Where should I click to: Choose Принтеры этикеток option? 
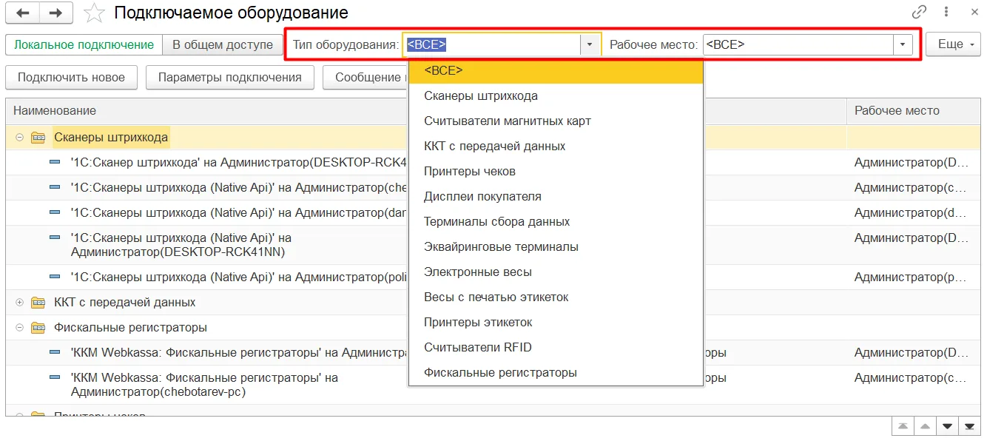556,323
